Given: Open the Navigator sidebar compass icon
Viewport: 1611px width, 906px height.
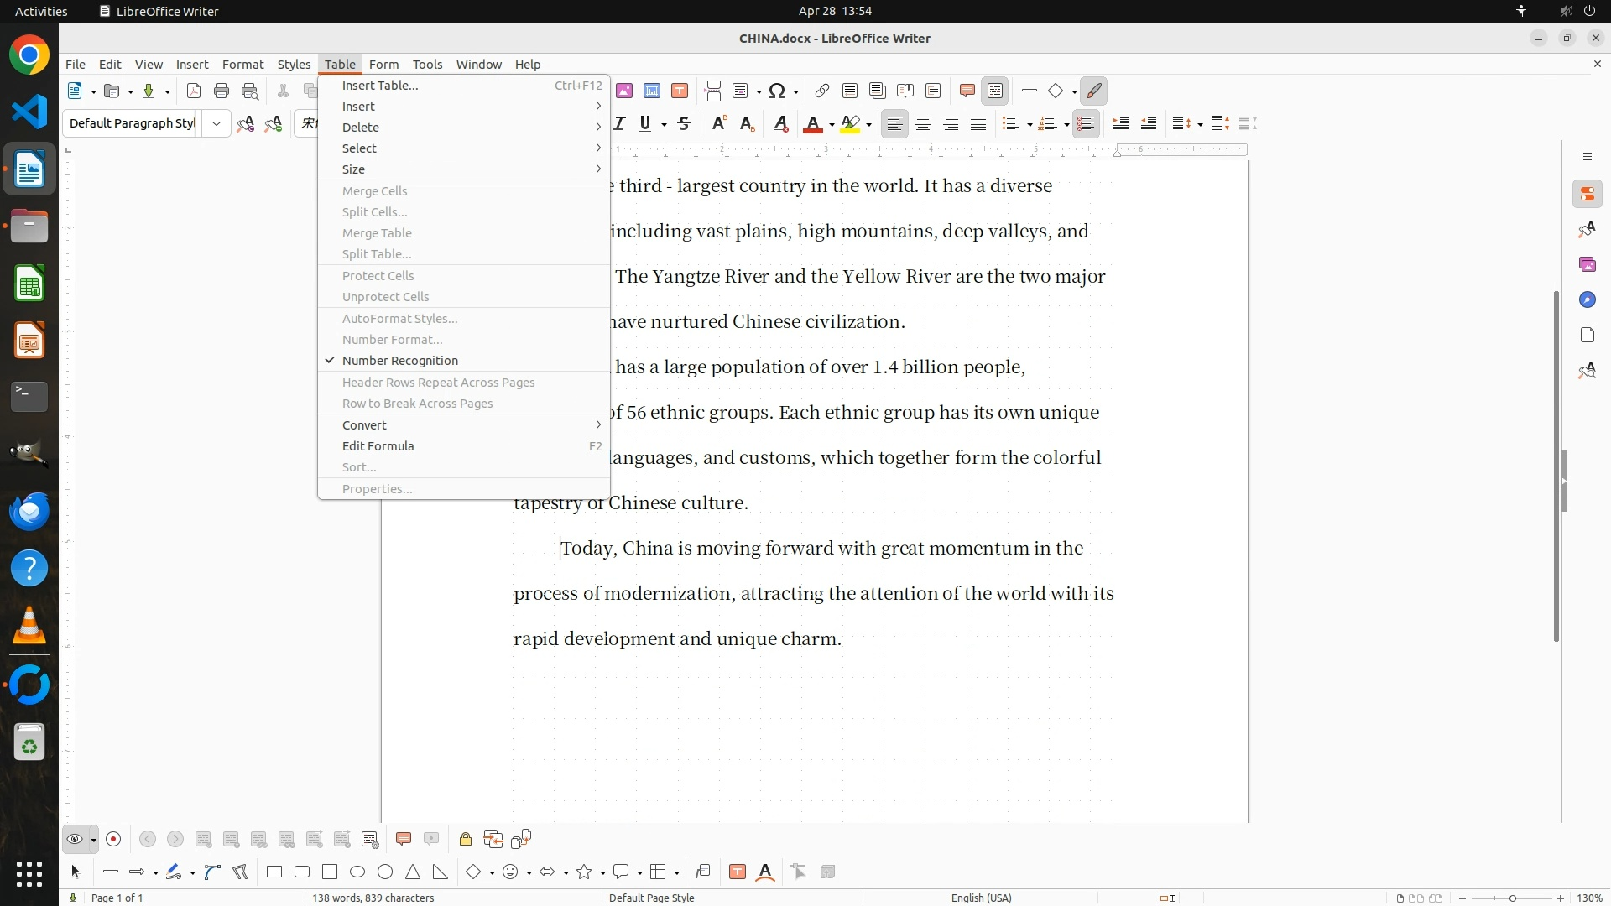Looking at the screenshot, I should pyautogui.click(x=1587, y=300).
